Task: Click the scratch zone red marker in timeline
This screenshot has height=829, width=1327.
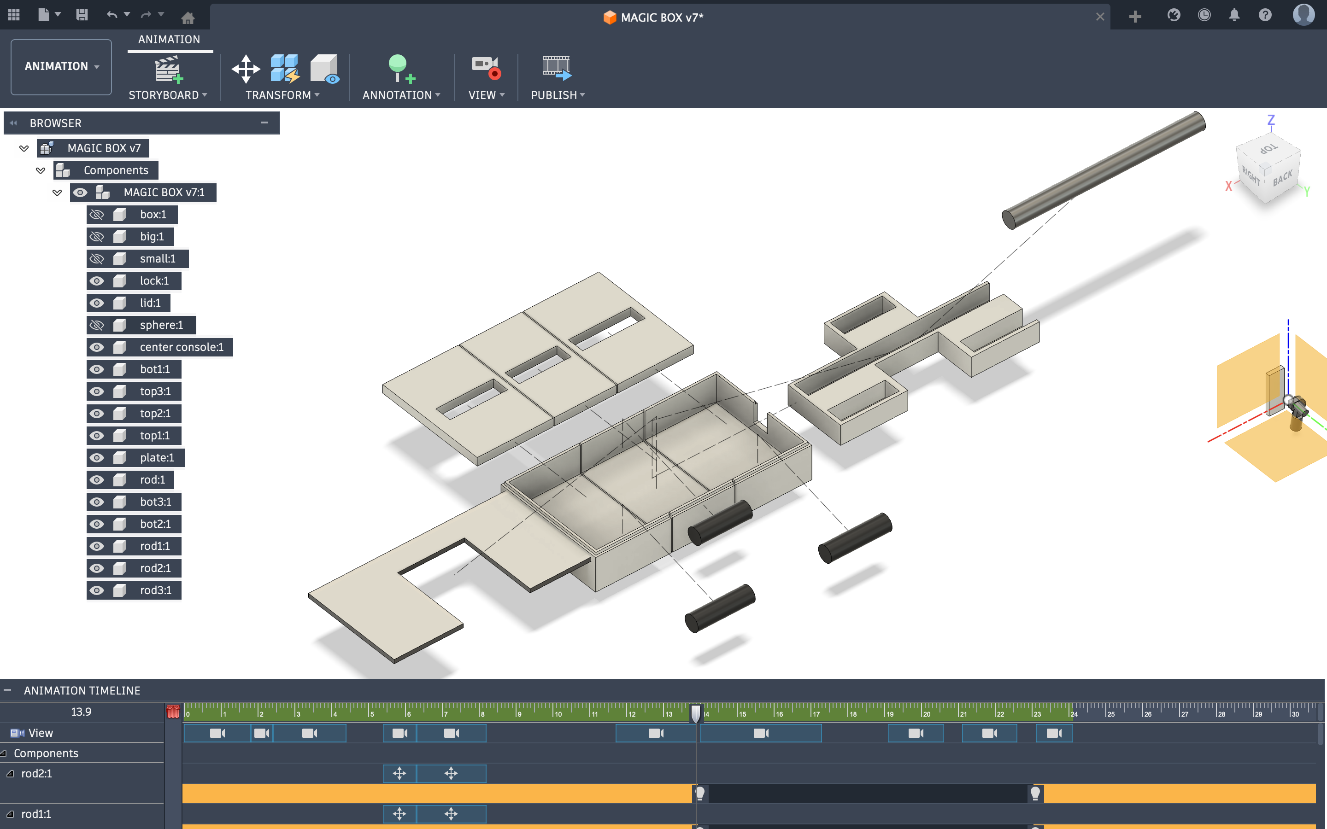Action: (x=173, y=712)
